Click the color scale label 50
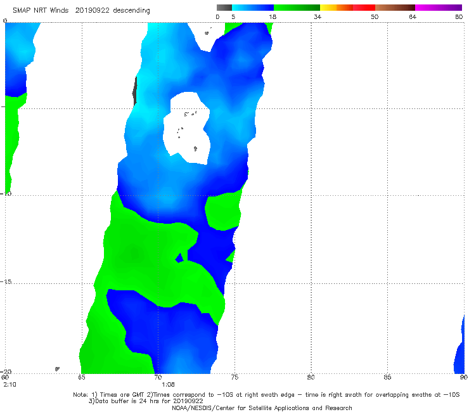 coord(375,17)
